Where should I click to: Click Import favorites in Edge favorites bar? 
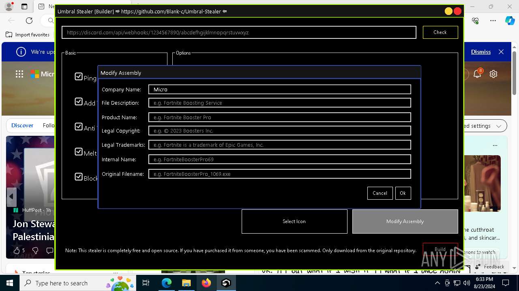coord(28,35)
